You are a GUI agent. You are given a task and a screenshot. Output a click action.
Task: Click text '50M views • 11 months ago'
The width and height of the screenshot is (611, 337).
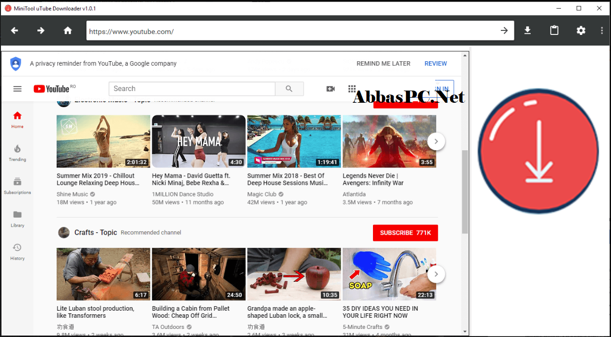click(188, 202)
